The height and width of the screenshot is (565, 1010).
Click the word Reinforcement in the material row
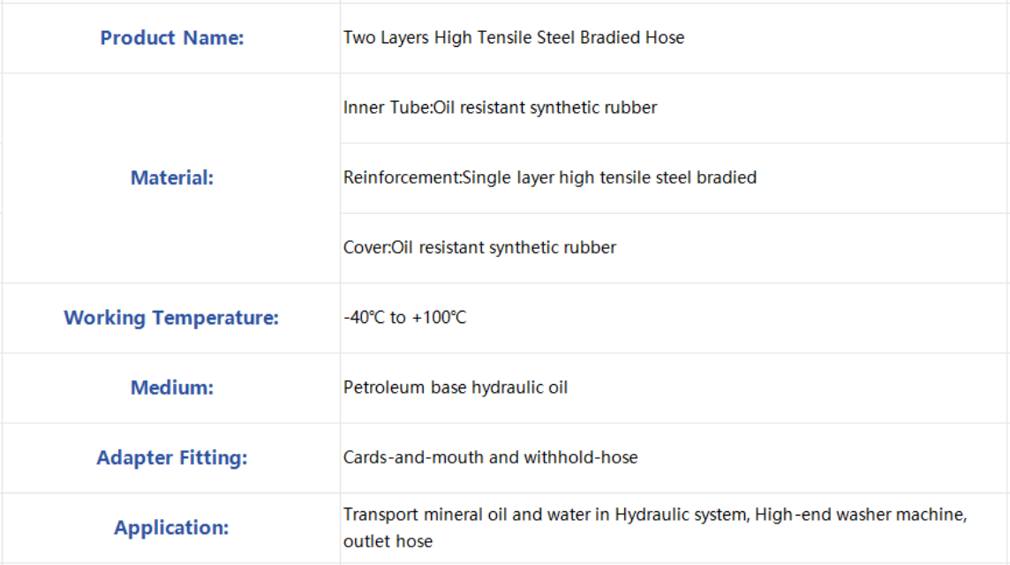point(402,177)
